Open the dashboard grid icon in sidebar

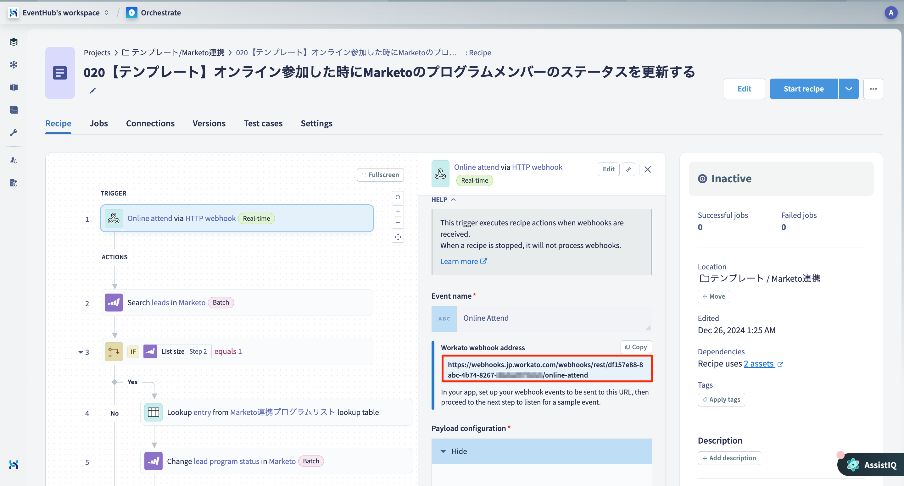point(14,110)
